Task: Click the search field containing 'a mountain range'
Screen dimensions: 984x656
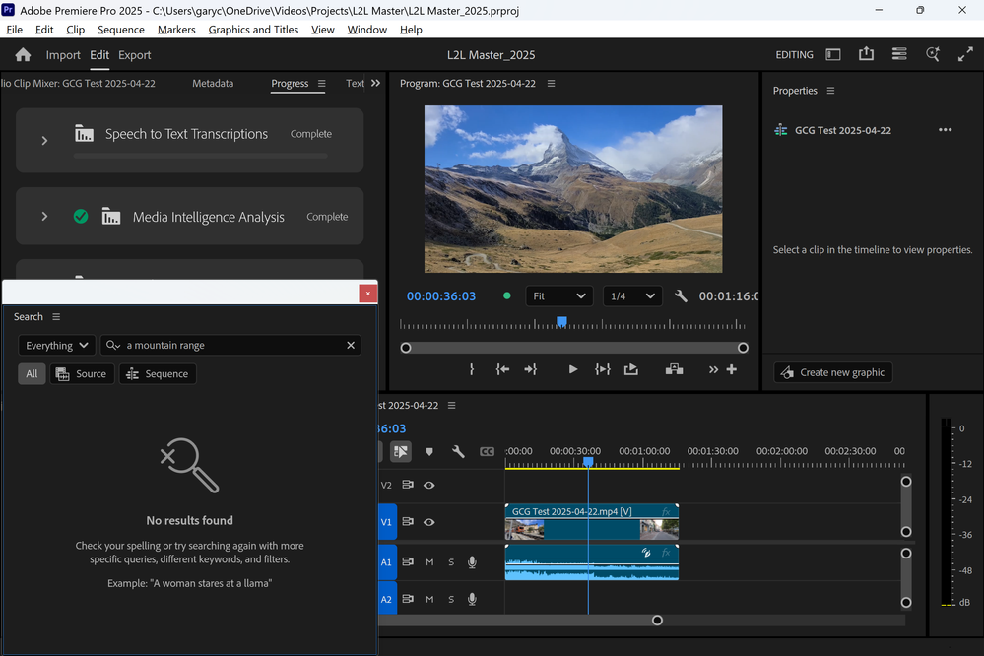Action: click(230, 346)
